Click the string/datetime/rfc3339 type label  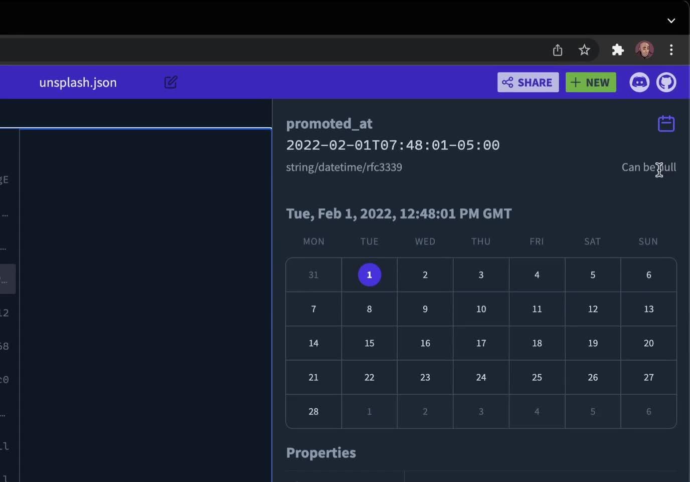(x=344, y=167)
